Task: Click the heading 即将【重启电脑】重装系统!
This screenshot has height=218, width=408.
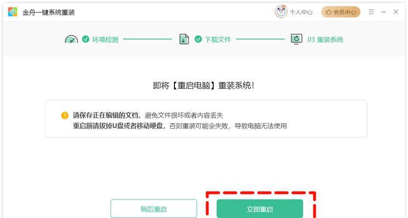Action: (x=204, y=86)
